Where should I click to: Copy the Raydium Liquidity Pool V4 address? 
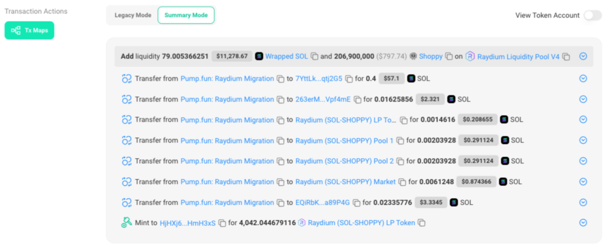[566, 57]
